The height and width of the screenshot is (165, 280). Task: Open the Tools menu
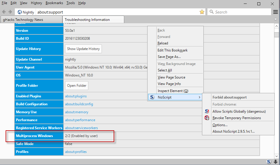pos(71,3)
